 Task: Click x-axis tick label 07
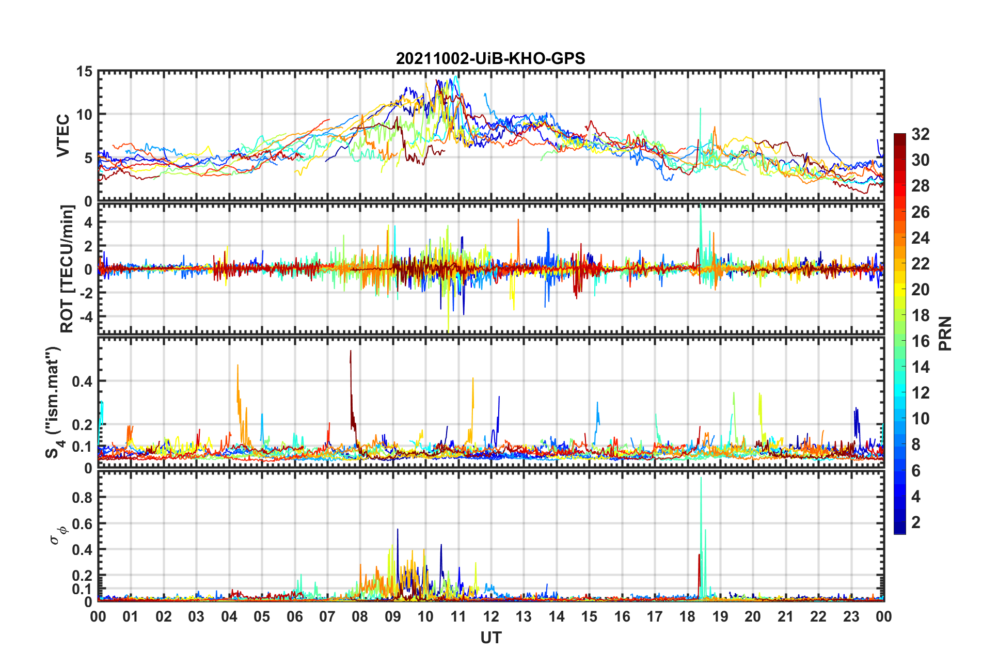tap(327, 616)
